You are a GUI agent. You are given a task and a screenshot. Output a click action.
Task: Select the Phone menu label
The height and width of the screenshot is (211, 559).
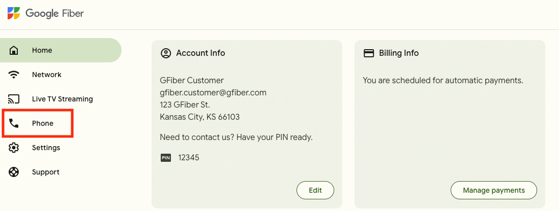pos(43,123)
